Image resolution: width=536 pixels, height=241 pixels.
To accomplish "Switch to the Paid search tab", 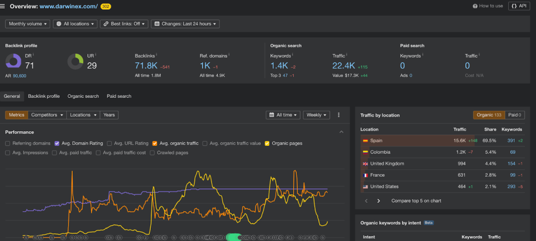I will (119, 96).
